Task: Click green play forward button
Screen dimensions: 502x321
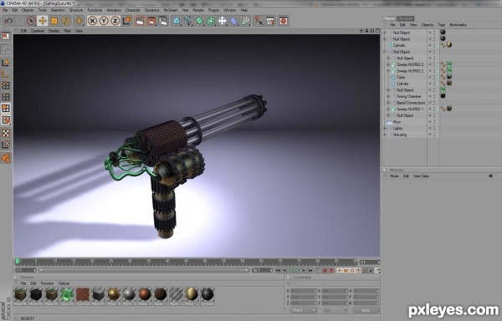Action: point(297,271)
